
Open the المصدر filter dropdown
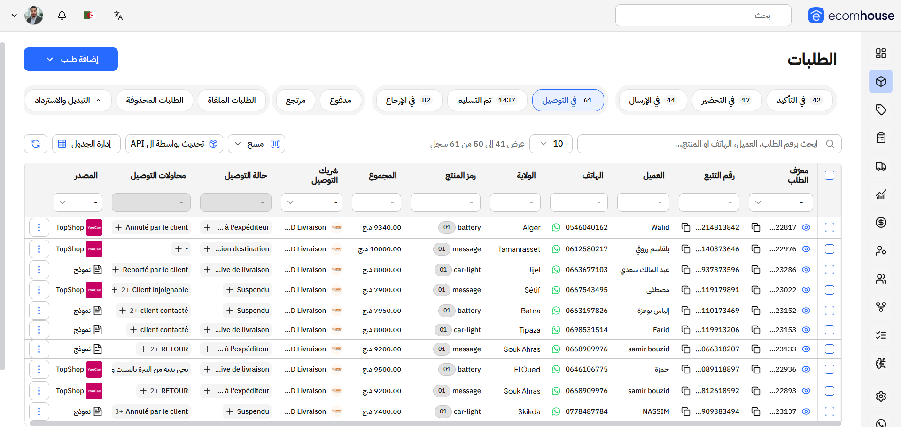(x=78, y=202)
